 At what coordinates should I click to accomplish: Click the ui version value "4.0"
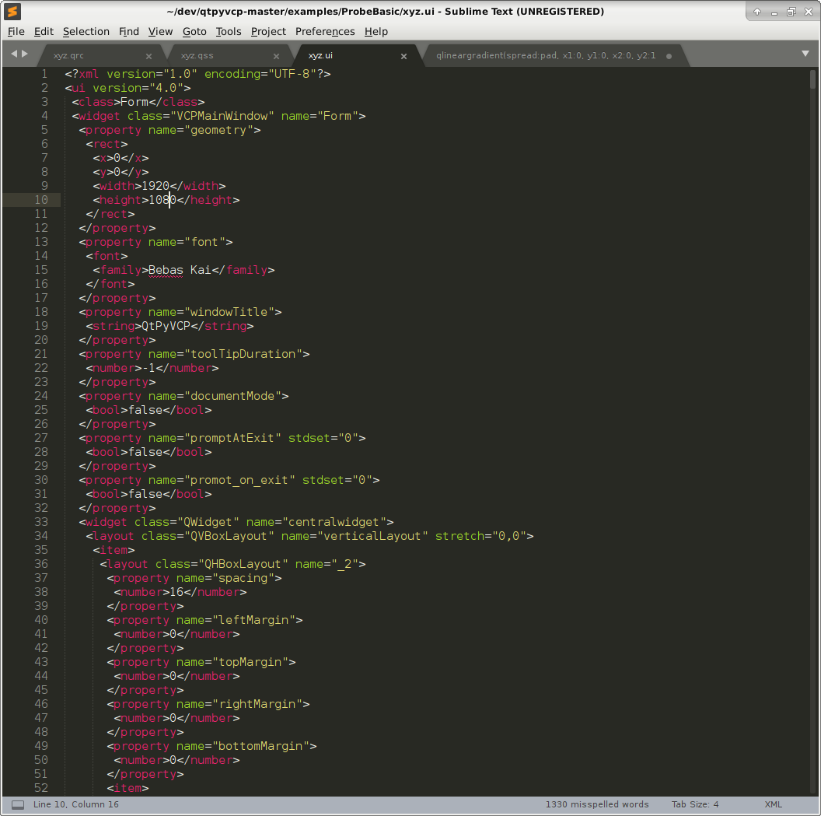click(x=166, y=88)
